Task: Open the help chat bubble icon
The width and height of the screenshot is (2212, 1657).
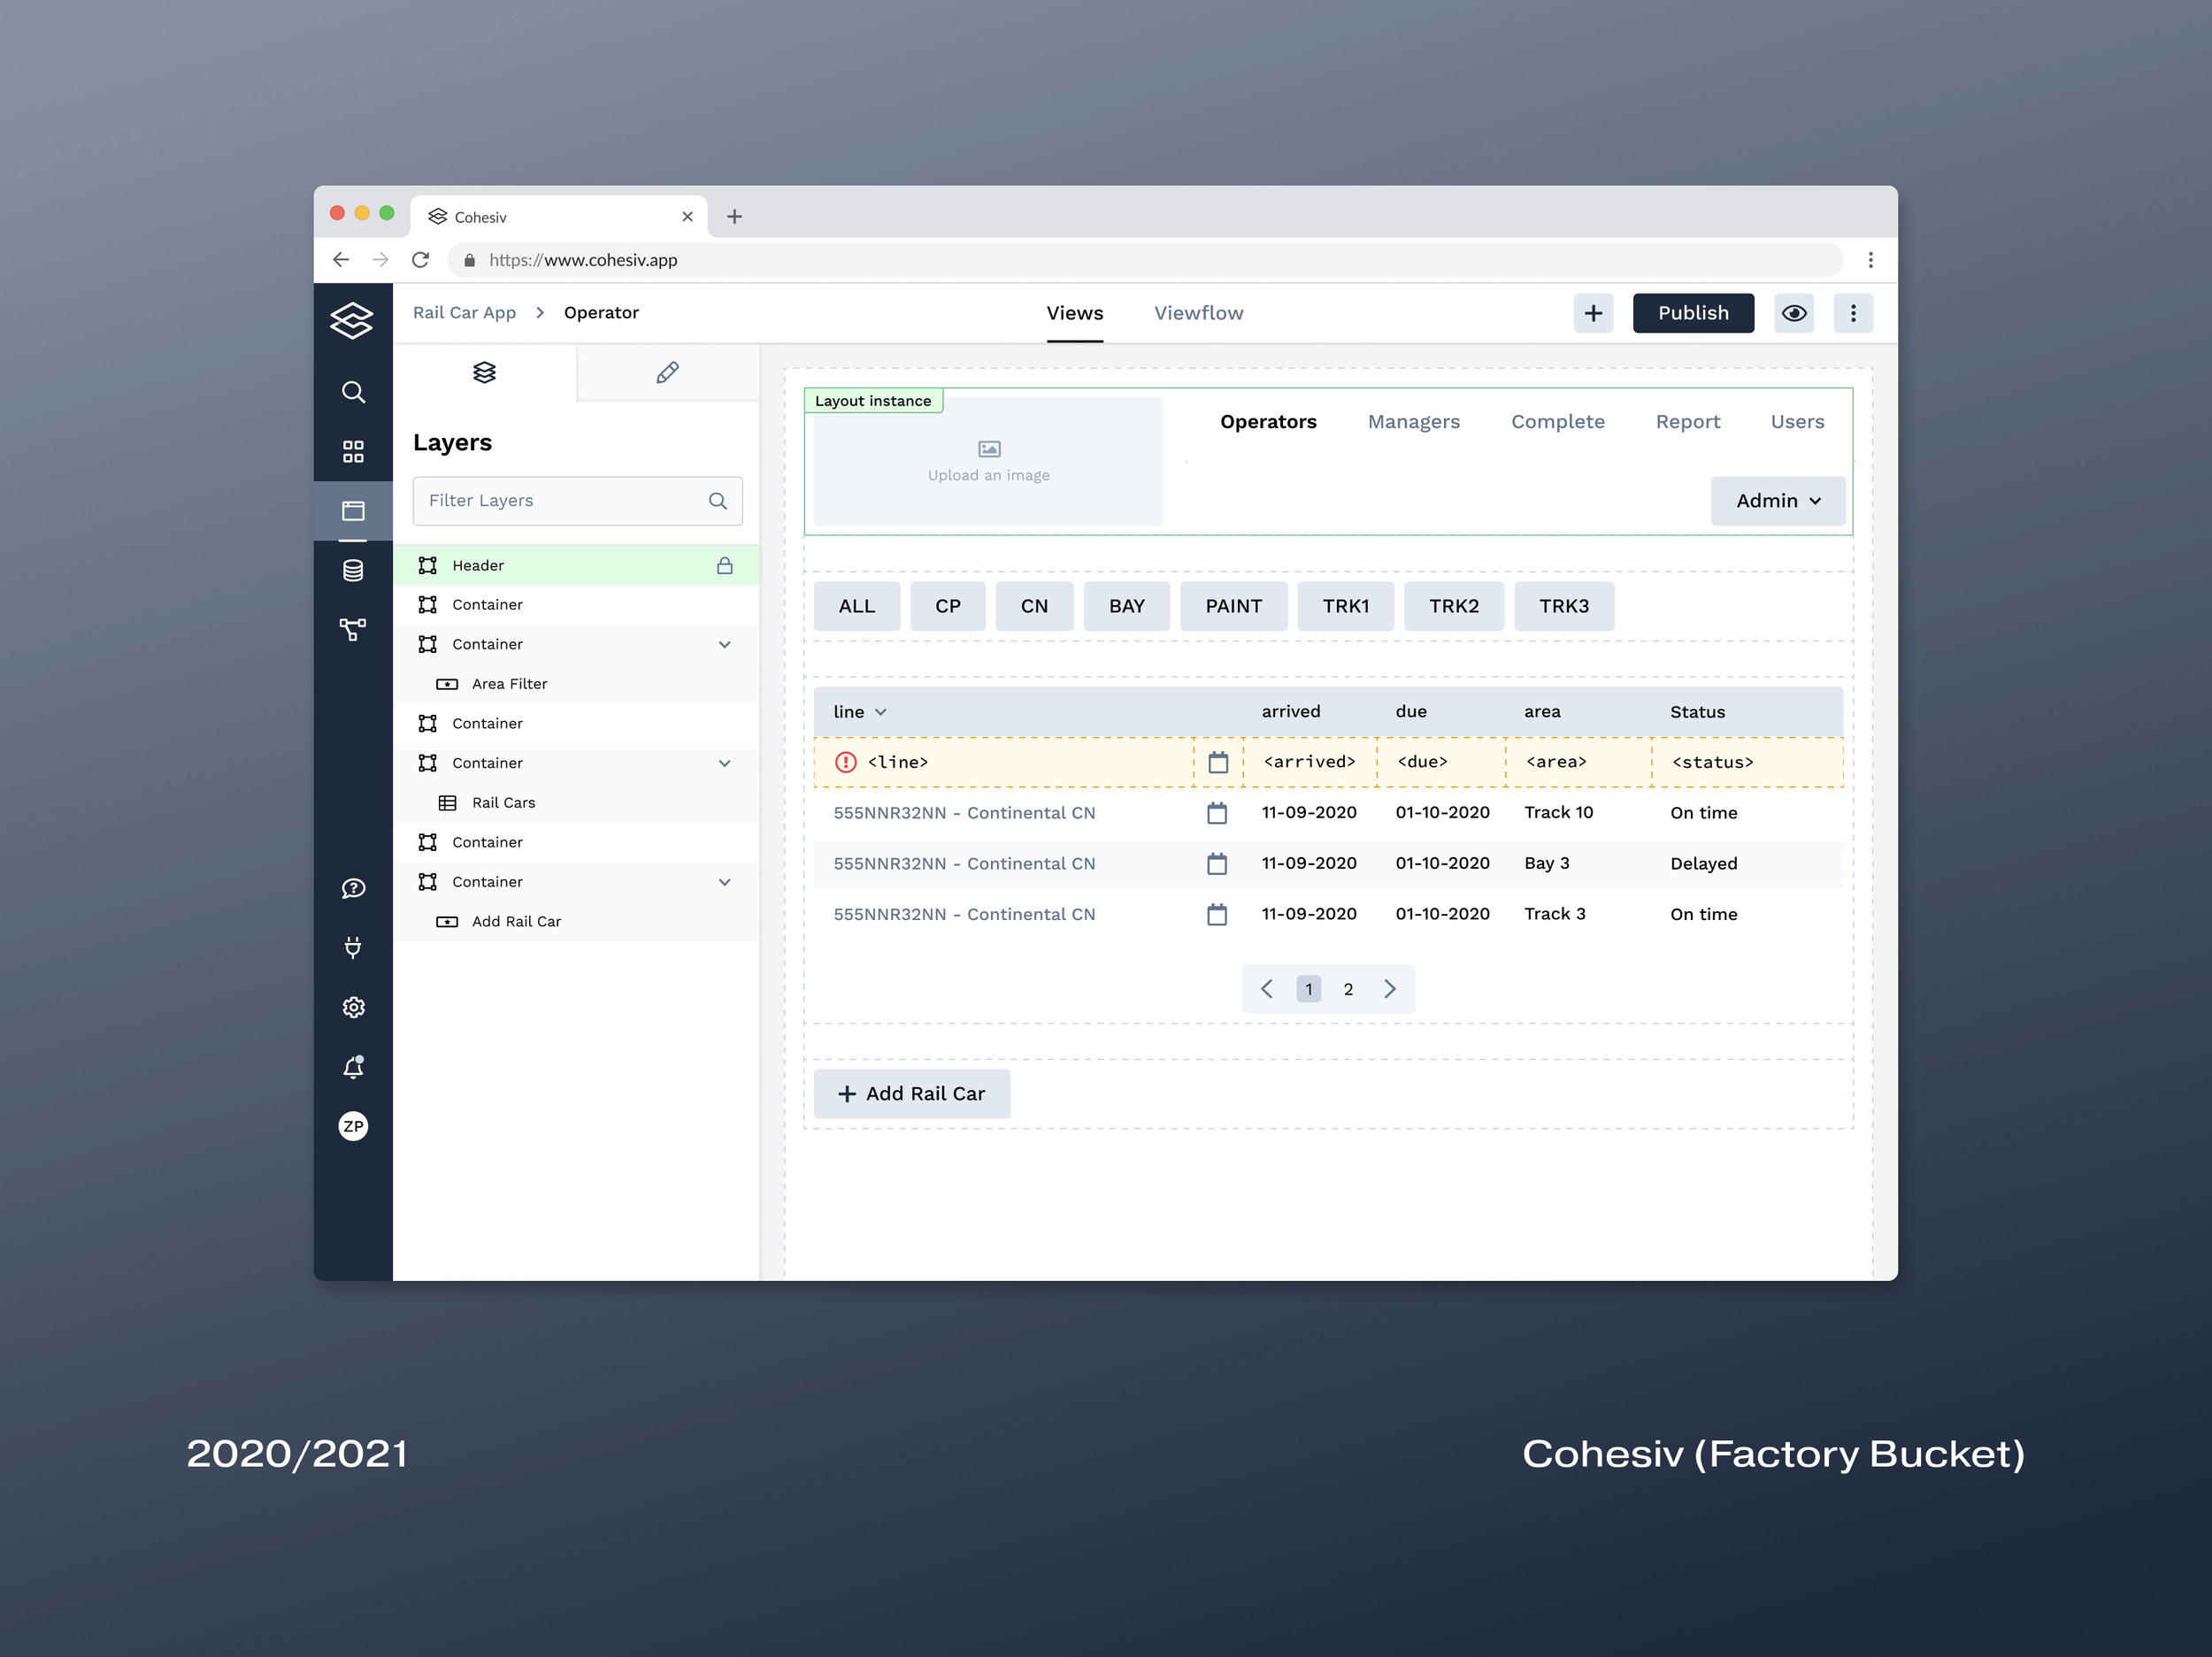Action: click(353, 888)
